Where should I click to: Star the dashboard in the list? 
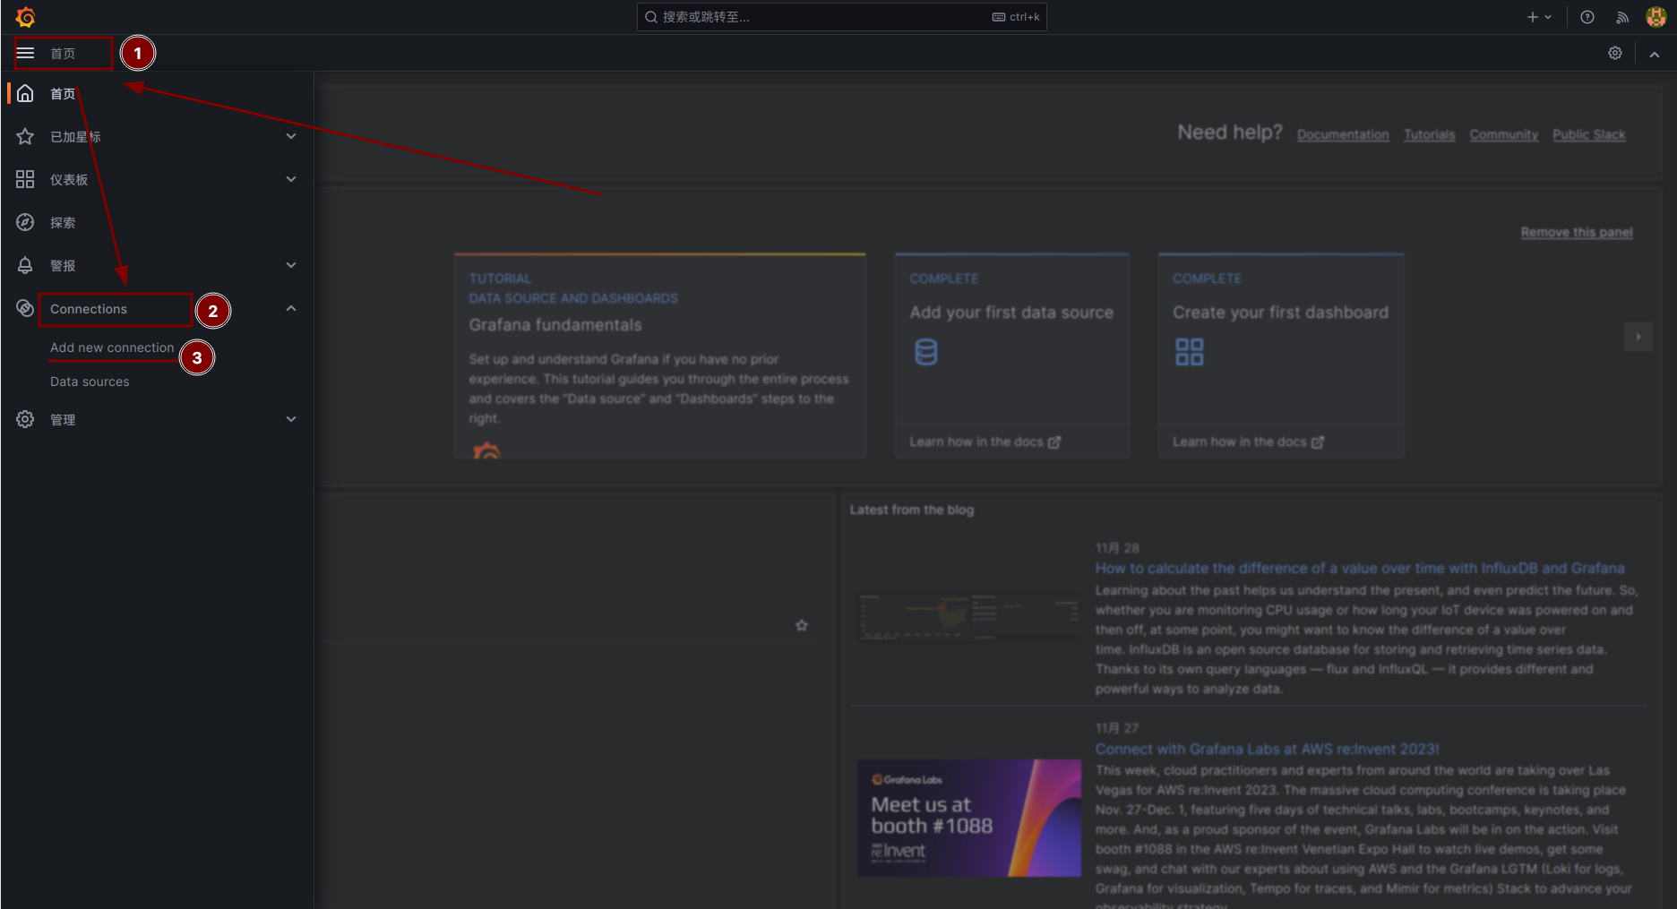point(801,625)
